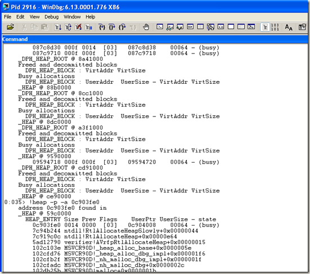This screenshot has width=310, height=274.
Task: Click the Step Over icon
Action: coord(112,27)
